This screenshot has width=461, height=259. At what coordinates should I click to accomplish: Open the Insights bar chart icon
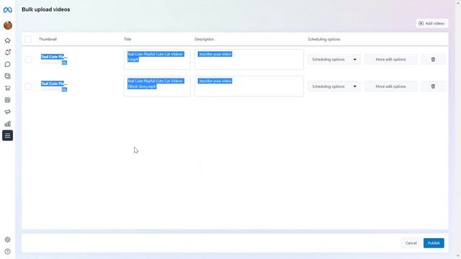pos(8,124)
